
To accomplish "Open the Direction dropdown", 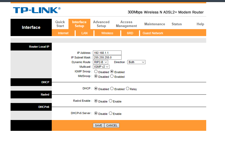I will [136, 62].
